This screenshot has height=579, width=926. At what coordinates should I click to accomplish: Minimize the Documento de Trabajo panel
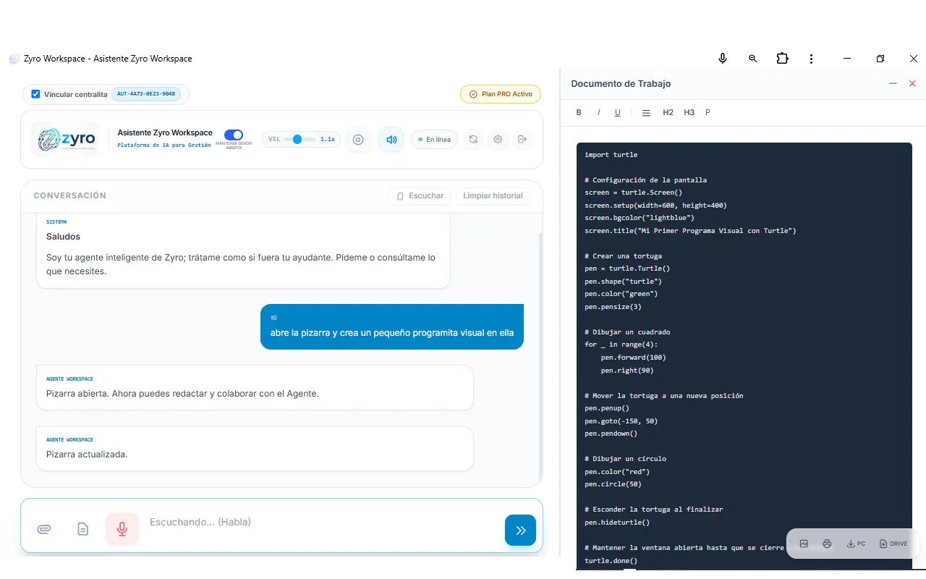pyautogui.click(x=893, y=84)
